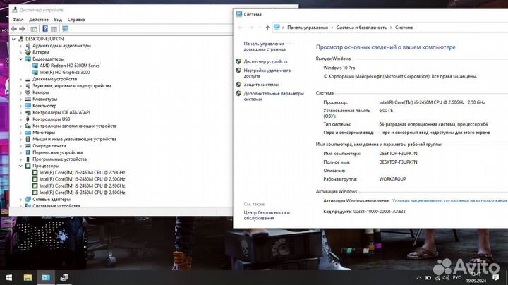Click the scan hardware monitor icon in toolbar

tap(65, 29)
